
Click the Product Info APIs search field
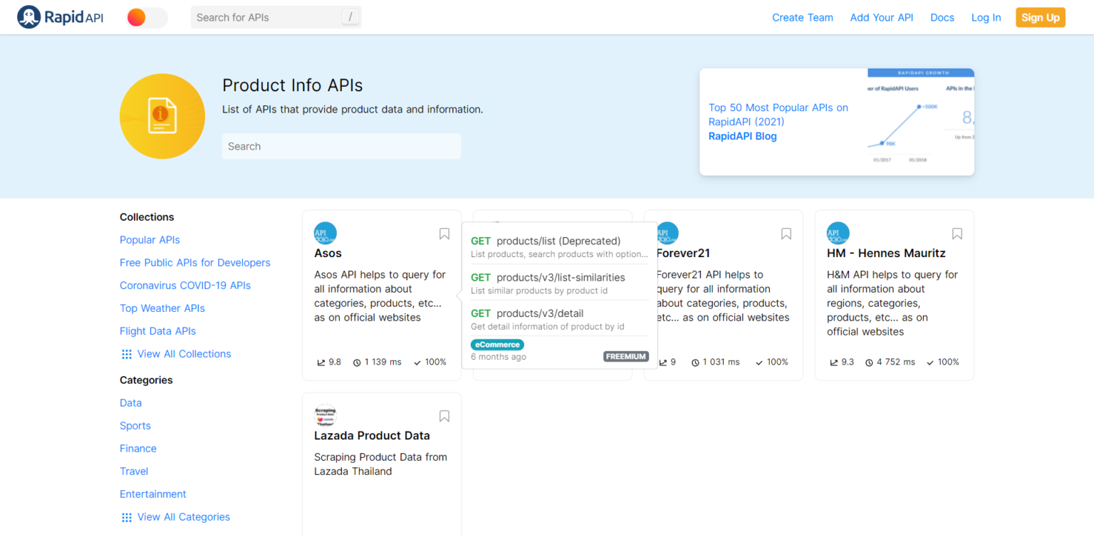coord(341,146)
